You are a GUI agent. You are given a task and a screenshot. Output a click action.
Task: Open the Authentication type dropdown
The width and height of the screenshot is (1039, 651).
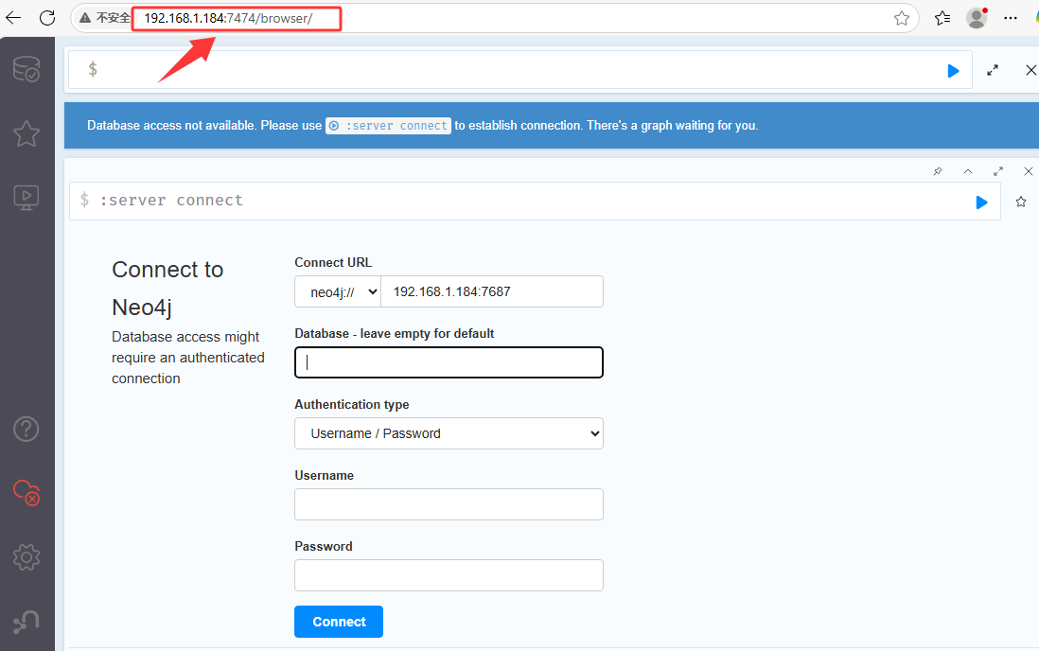click(x=449, y=433)
